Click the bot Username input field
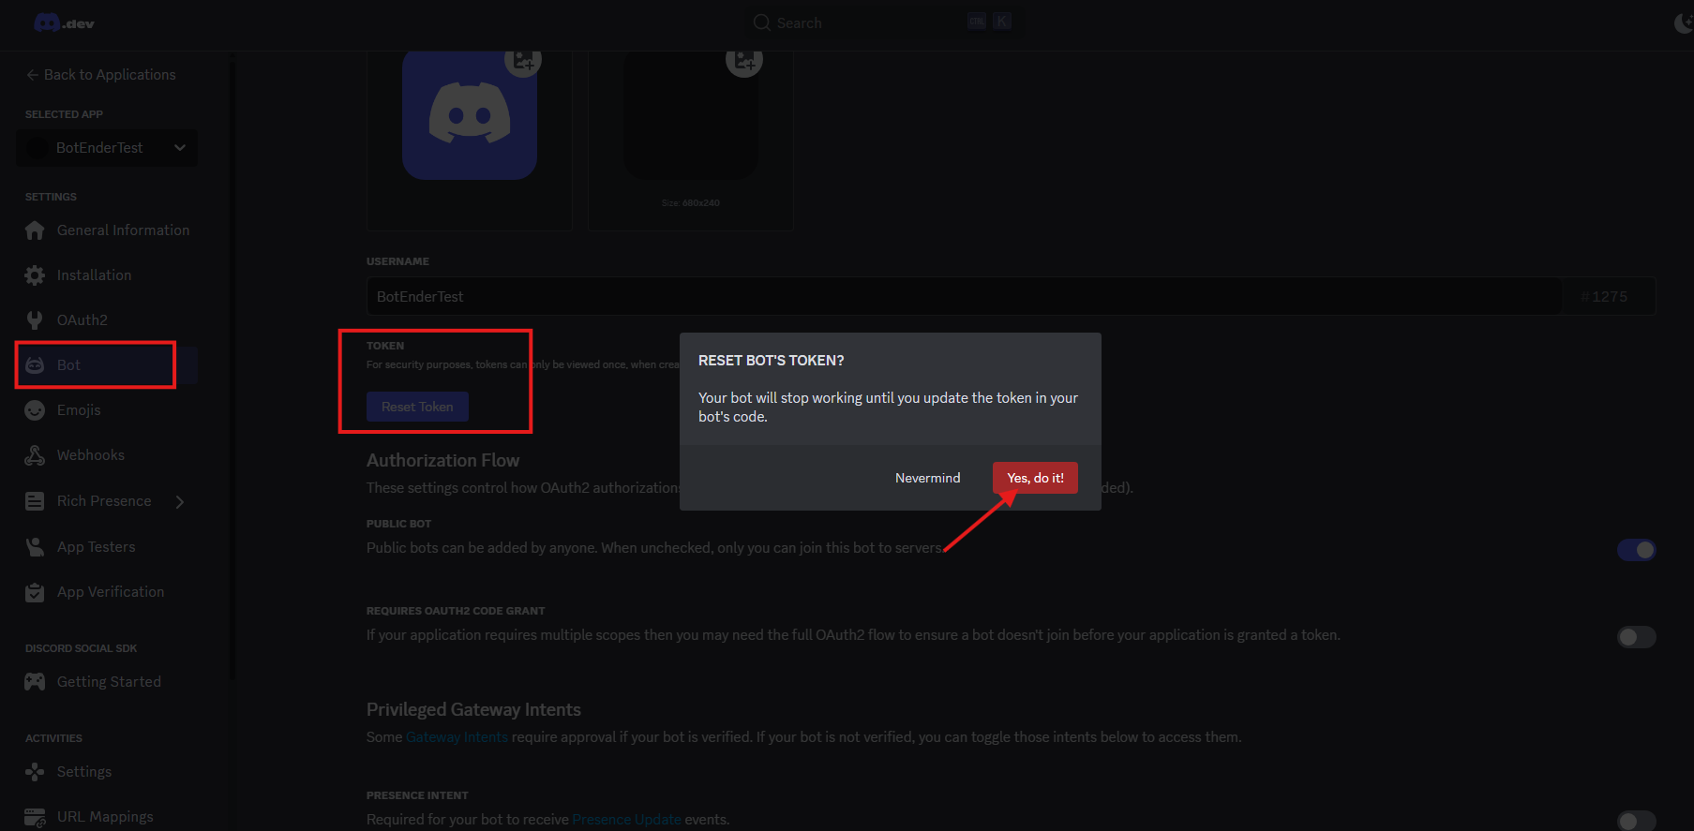1694x831 pixels. click(x=964, y=296)
